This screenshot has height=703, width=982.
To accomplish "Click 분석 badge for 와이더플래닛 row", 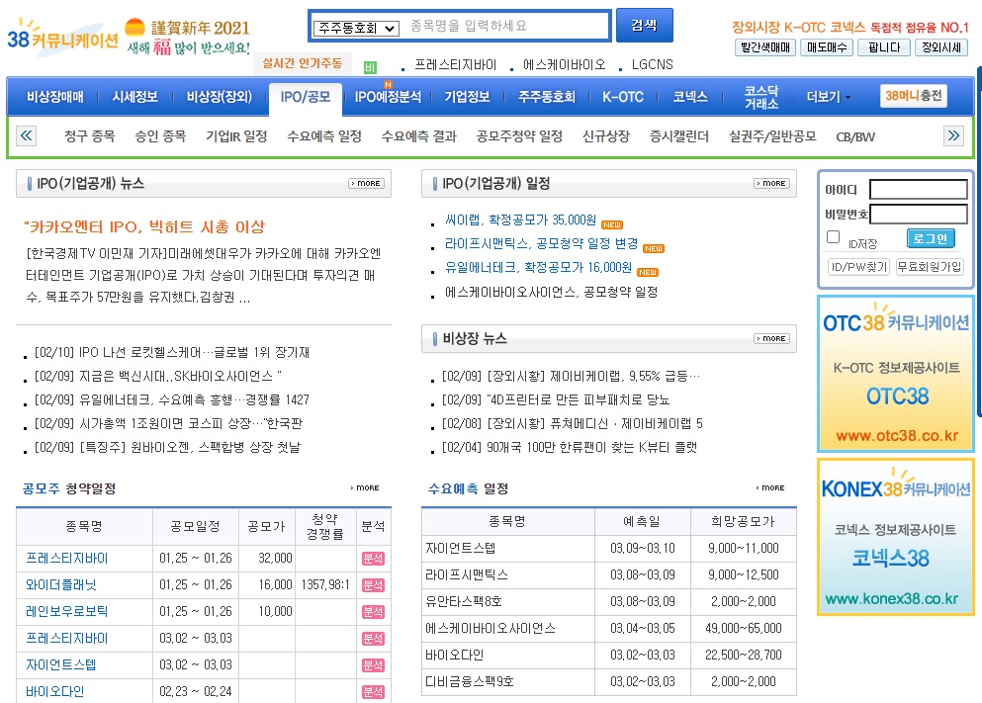I will click(x=373, y=585).
